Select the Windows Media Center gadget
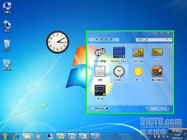 (x=119, y=55)
